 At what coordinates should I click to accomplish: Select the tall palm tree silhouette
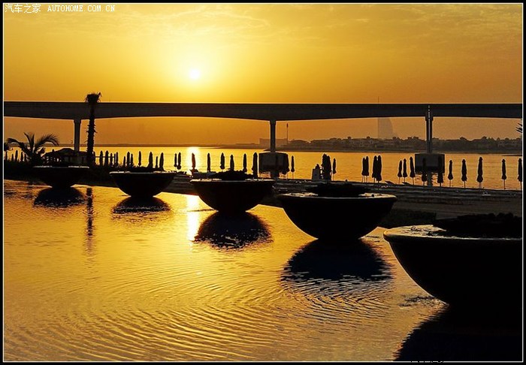[x=92, y=124]
